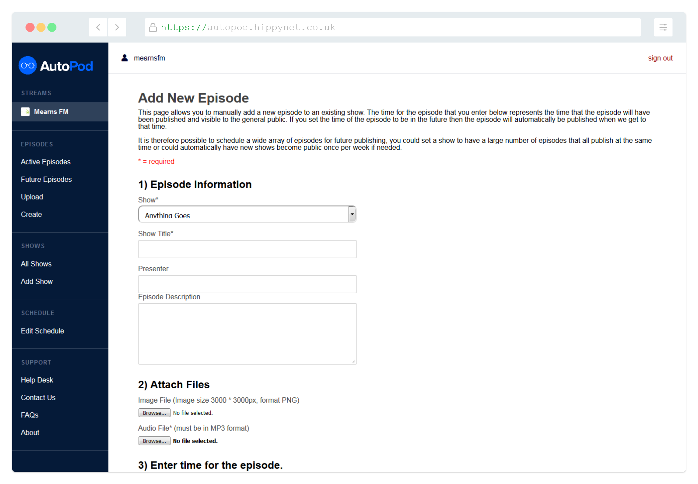Click the SHOWS section label
698x484 pixels.
coord(33,246)
